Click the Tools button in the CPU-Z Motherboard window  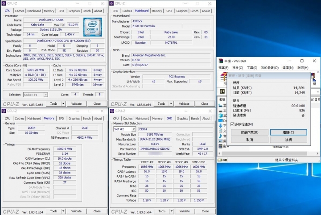tap(161, 103)
